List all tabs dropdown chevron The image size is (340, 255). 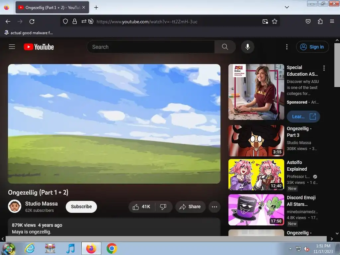[287, 7]
